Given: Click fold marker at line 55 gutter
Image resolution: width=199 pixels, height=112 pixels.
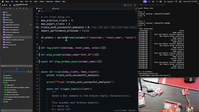Looking at the screenshot, I should [40, 54].
